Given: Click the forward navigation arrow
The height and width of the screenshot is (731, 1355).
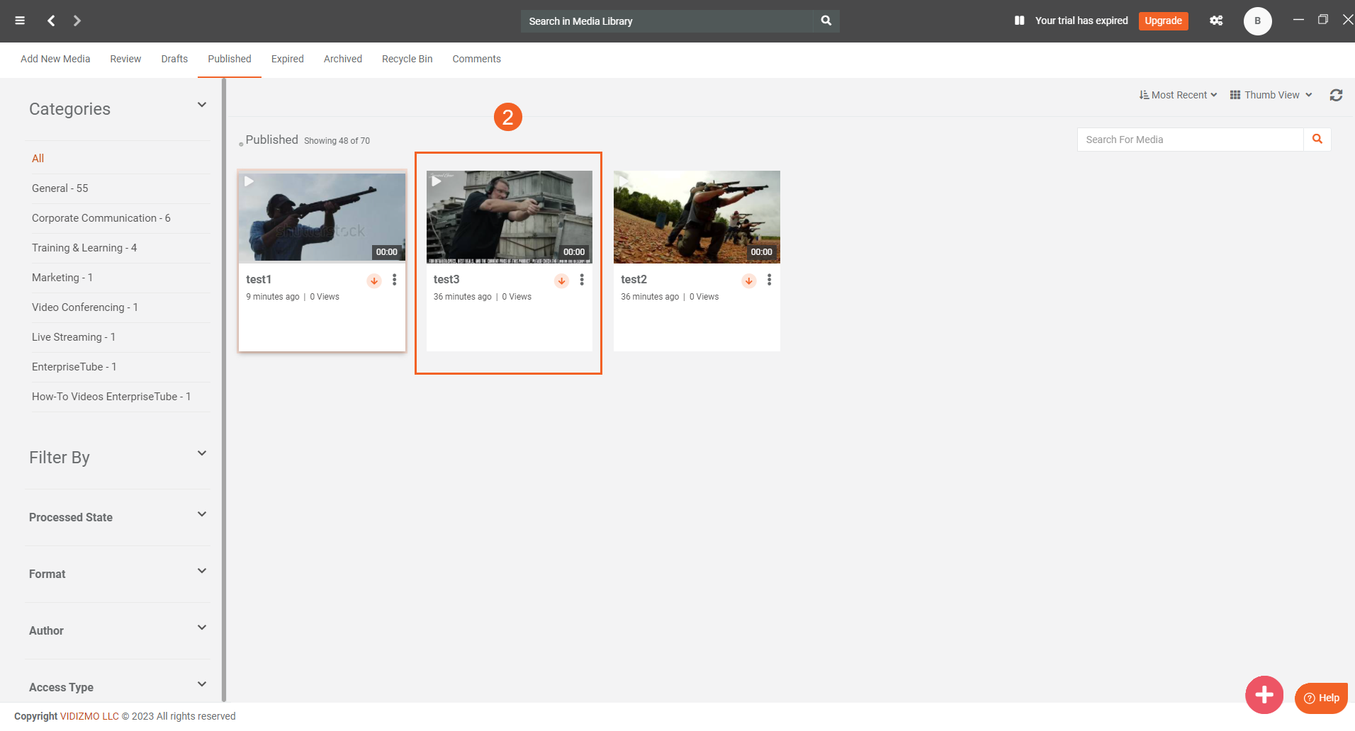Looking at the screenshot, I should click(77, 21).
